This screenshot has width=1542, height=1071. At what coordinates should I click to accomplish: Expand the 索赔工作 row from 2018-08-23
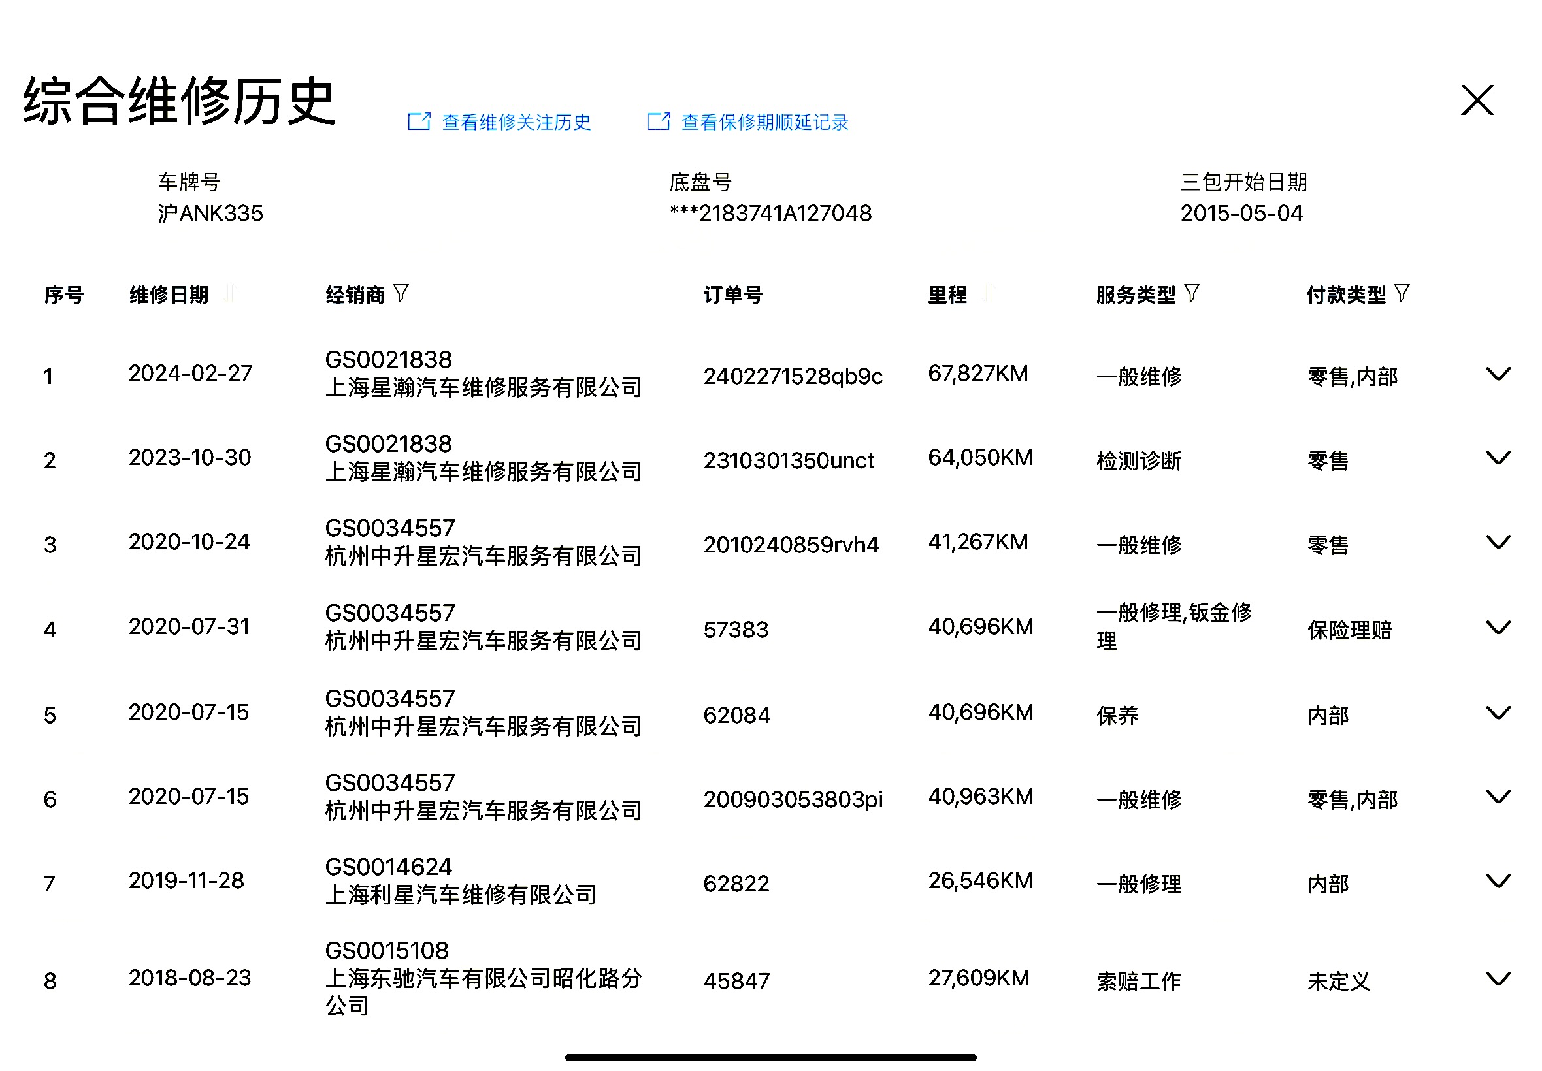click(x=1497, y=978)
